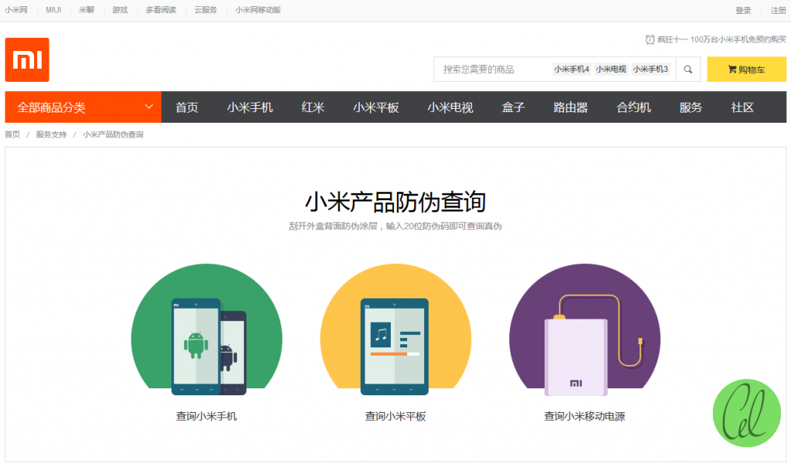Image resolution: width=791 pixels, height=467 pixels.
Task: Click the 小米产品防伪查询 page heading
Action: pyautogui.click(x=395, y=201)
